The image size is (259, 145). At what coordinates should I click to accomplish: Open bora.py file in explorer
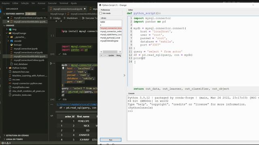(x=18, y=45)
